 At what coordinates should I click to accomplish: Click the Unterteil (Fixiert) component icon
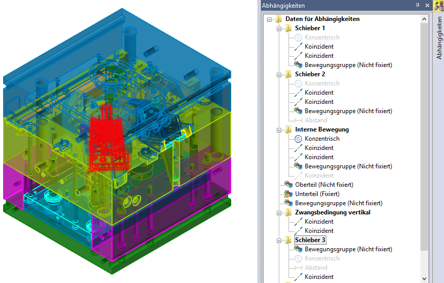[288, 194]
